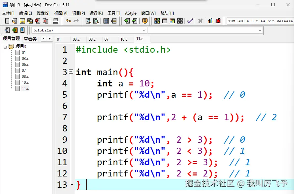294x194 pixels.
Task: Open the 文件[F] menu
Action: click(x=8, y=13)
